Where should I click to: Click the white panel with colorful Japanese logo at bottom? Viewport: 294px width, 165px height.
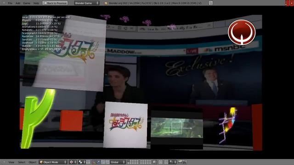tap(125, 125)
